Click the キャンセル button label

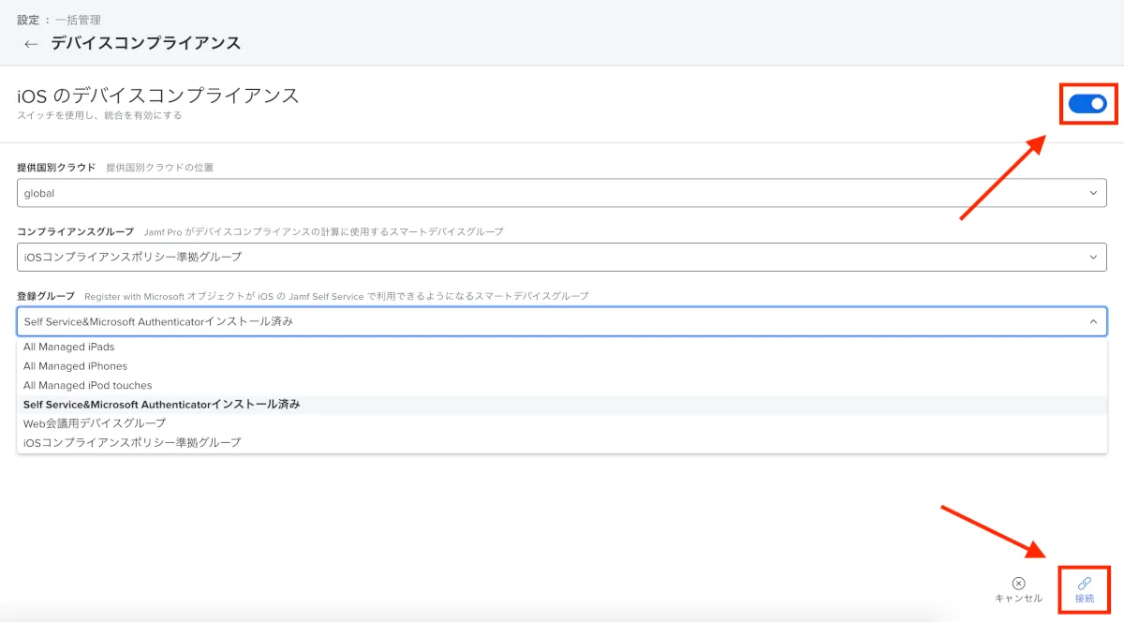(x=1018, y=599)
